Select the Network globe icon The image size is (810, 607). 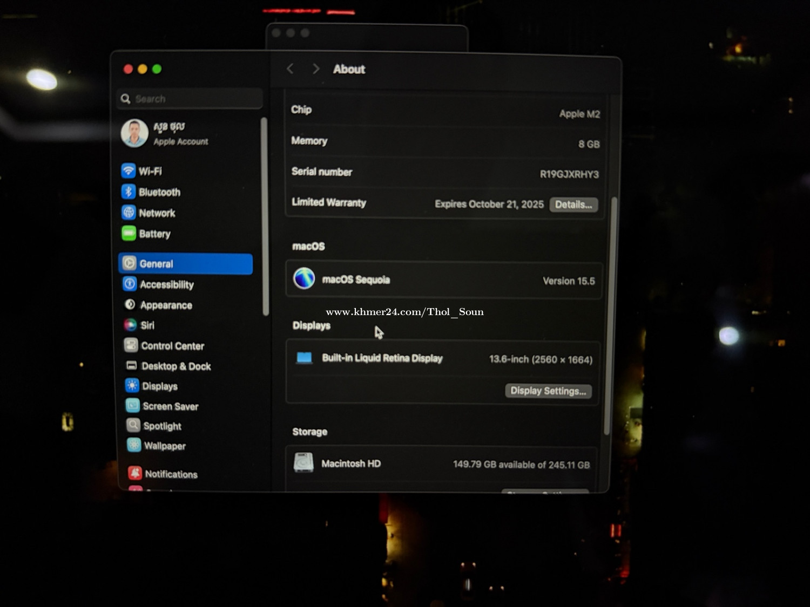click(129, 213)
